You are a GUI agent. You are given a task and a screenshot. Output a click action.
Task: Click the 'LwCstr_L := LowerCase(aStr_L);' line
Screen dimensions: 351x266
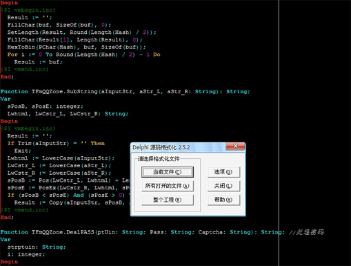[x=59, y=166]
